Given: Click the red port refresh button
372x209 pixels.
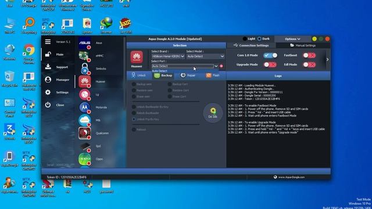Looking at the screenshot, I should 221,66.
